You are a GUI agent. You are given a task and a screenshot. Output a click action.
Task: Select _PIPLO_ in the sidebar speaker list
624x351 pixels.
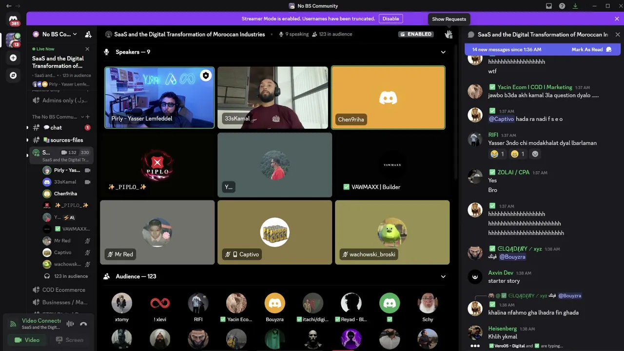[x=67, y=205]
